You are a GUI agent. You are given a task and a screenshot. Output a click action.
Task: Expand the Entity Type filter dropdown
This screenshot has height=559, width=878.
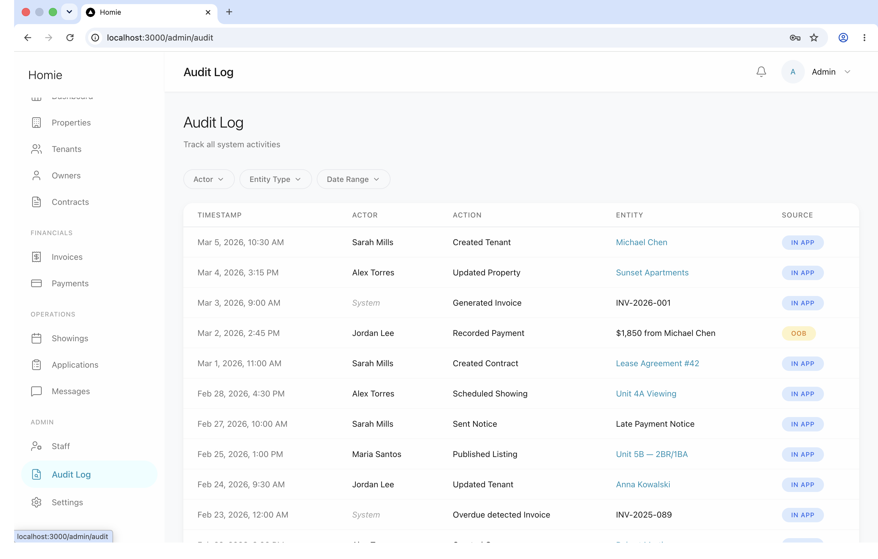(276, 179)
